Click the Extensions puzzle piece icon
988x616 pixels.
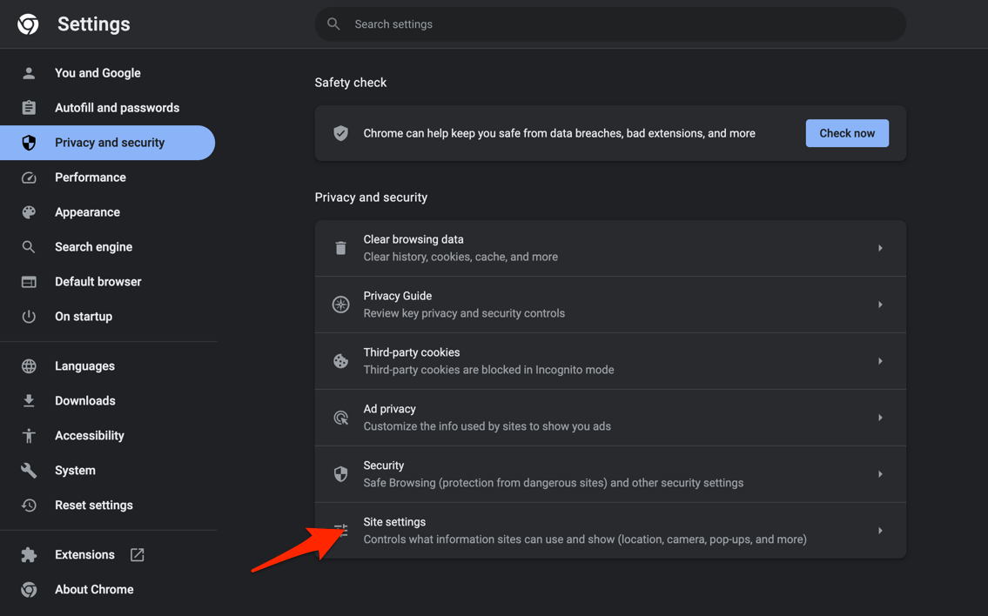29,554
